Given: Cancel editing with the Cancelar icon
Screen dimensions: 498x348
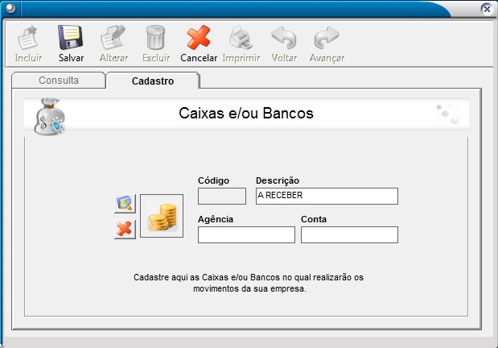Looking at the screenshot, I should coord(199,43).
